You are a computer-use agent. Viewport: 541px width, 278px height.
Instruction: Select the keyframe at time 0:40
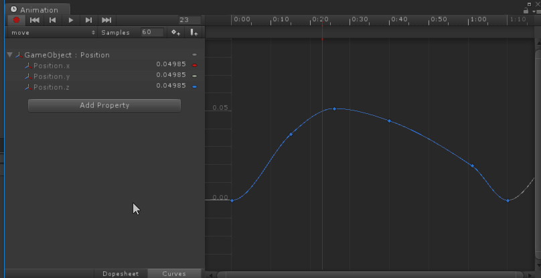pos(389,121)
